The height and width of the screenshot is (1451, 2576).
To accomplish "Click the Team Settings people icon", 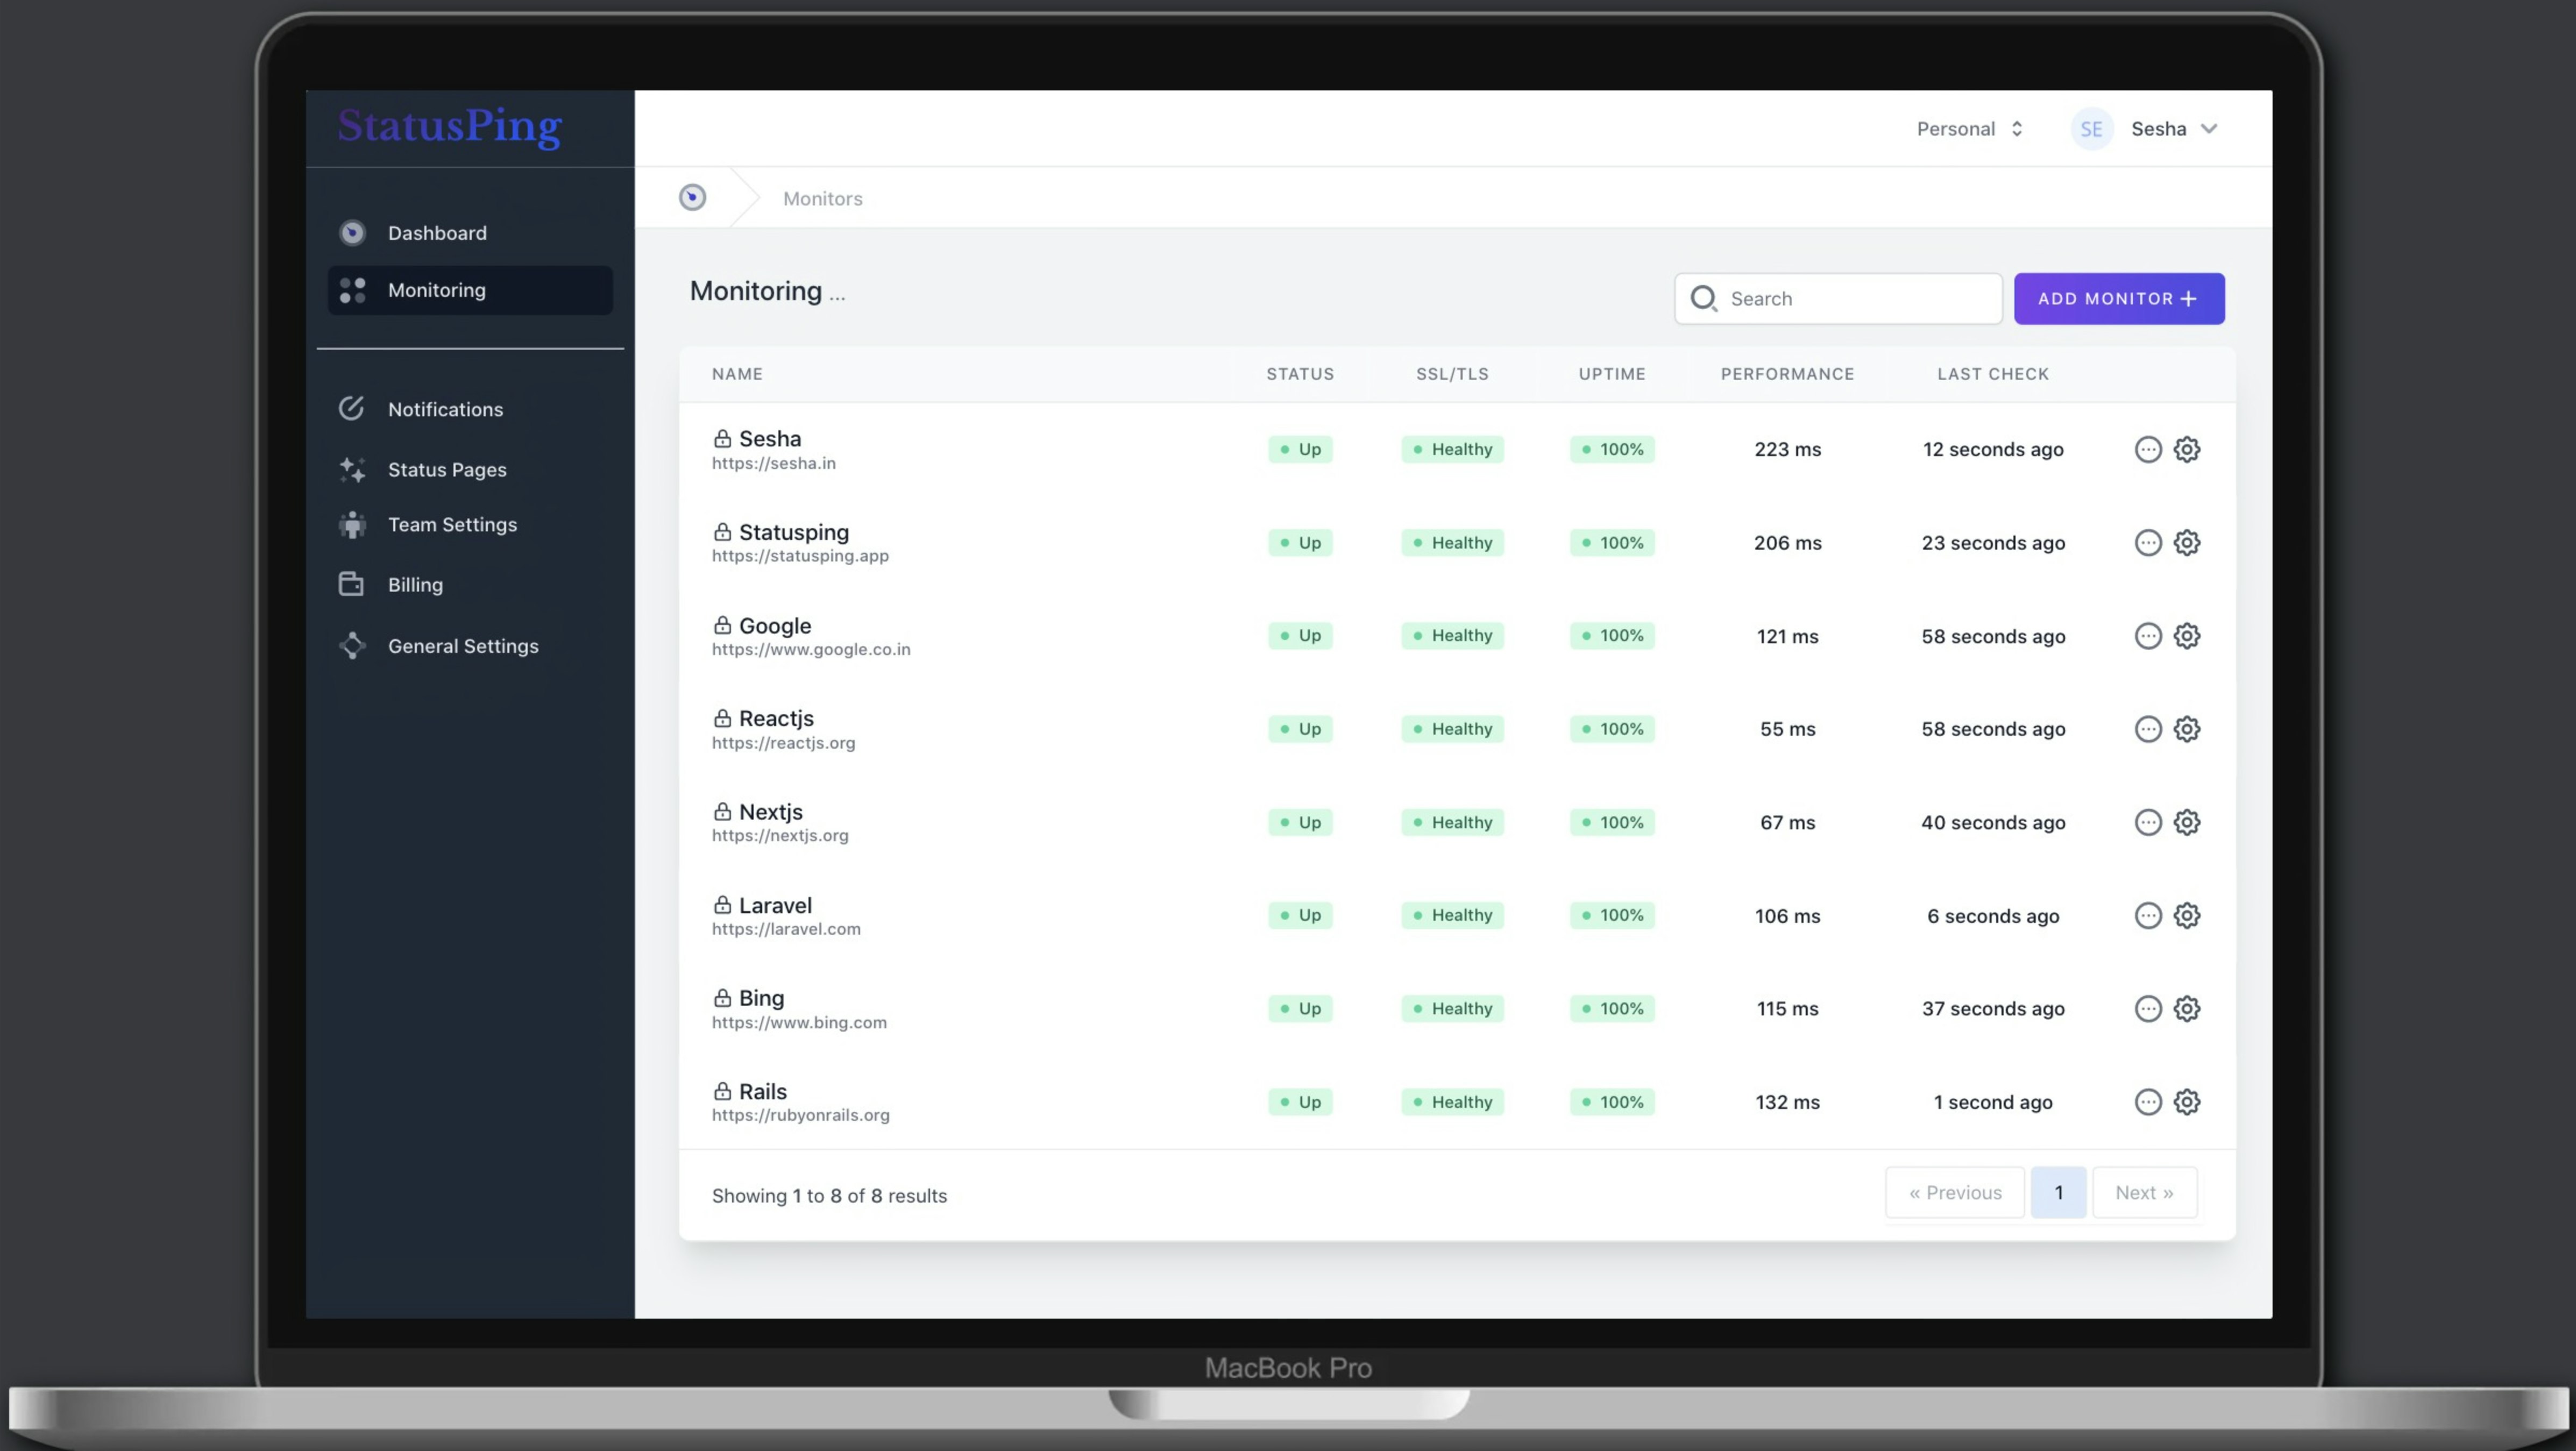I will (352, 524).
